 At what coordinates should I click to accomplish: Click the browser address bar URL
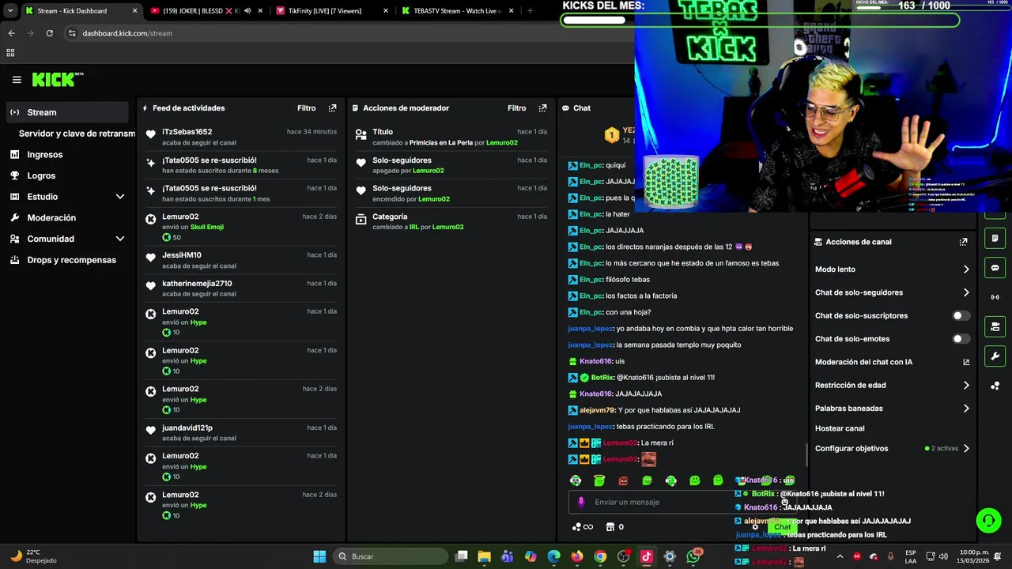[x=127, y=33]
